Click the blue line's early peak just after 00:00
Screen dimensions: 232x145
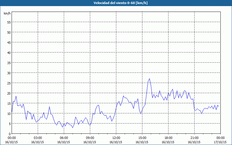click(x=16, y=96)
